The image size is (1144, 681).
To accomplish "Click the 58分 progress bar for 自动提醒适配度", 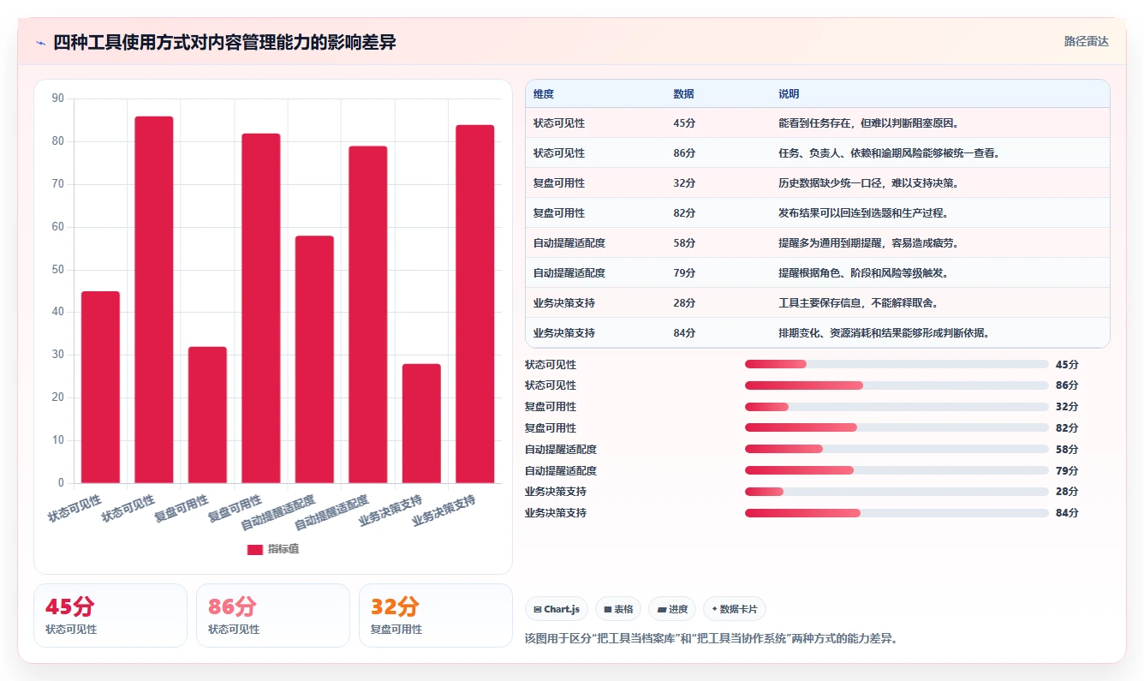I will (897, 449).
